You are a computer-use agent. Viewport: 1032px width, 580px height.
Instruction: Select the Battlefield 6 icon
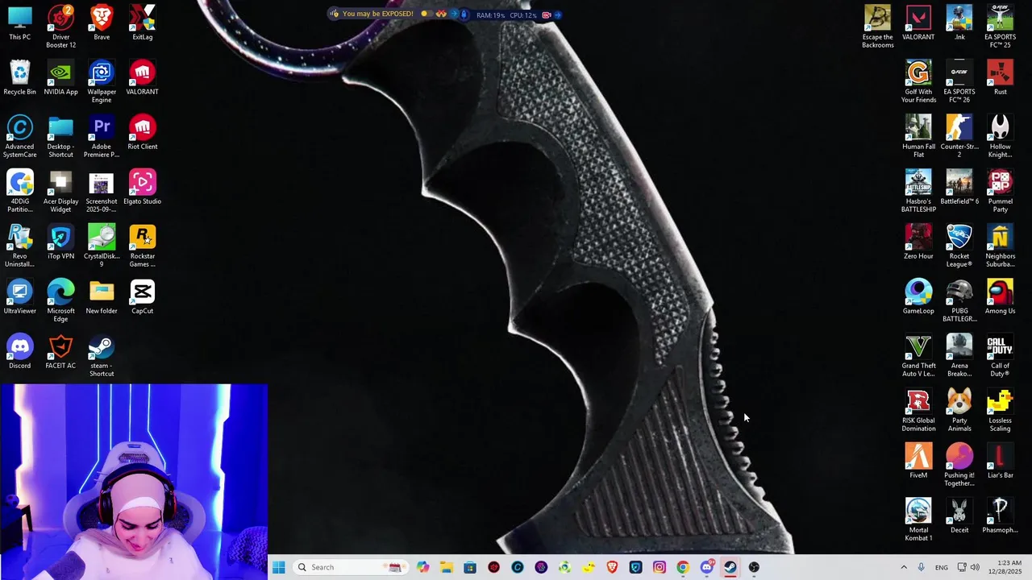point(959,187)
